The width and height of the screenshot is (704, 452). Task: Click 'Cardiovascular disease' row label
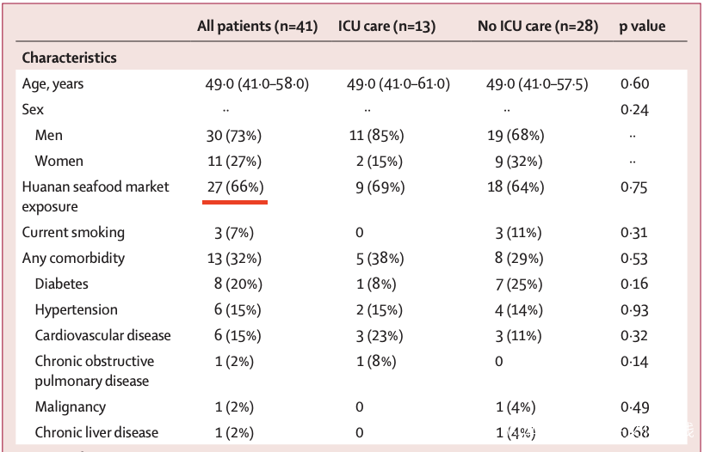(103, 336)
